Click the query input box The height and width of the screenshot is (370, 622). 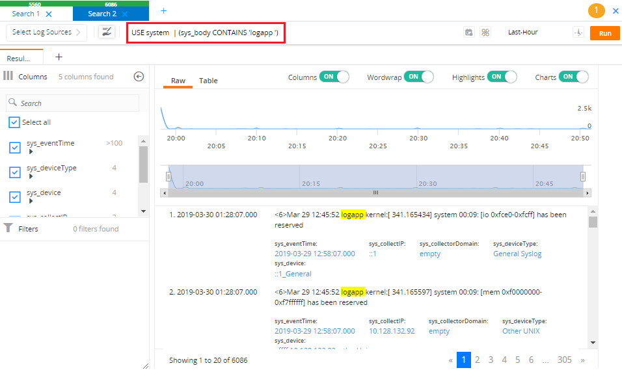coord(206,33)
